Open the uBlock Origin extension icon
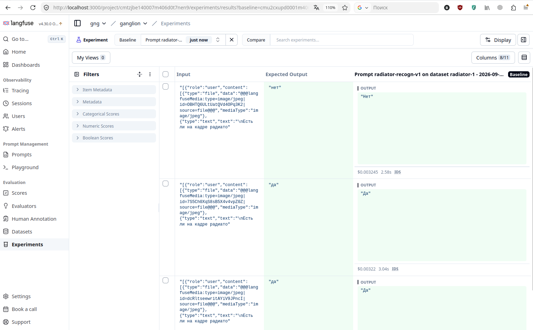Screen dimensions: 533x330 tap(460, 8)
